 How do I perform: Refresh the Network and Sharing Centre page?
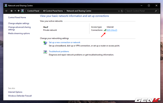[122, 11]
